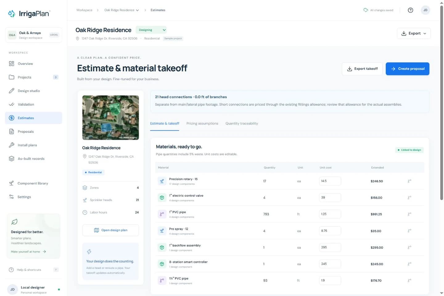Screen dimensions: 444x296
Task: Click the 8-station smart controller material icon
Action: (x=162, y=264)
